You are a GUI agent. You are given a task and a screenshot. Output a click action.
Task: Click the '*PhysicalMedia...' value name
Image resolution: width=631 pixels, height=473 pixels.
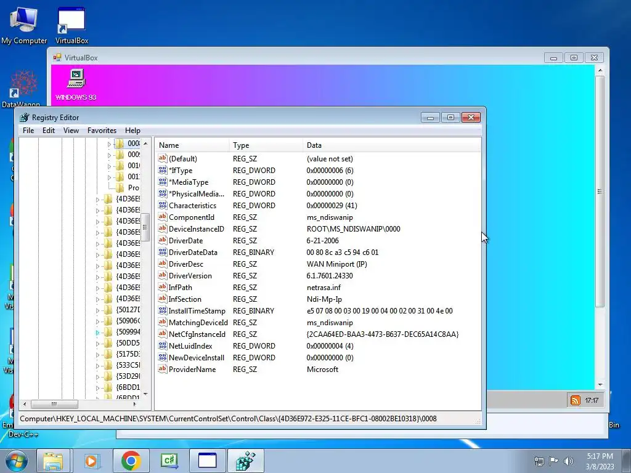point(197,193)
